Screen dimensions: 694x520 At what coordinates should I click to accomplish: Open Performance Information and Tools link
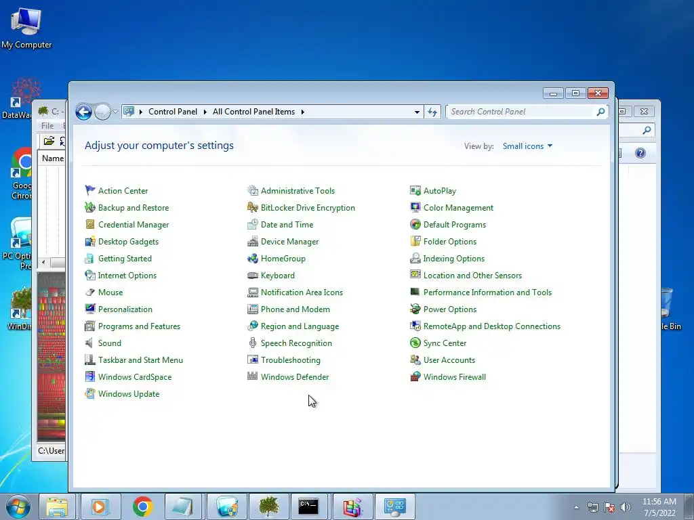pyautogui.click(x=487, y=292)
